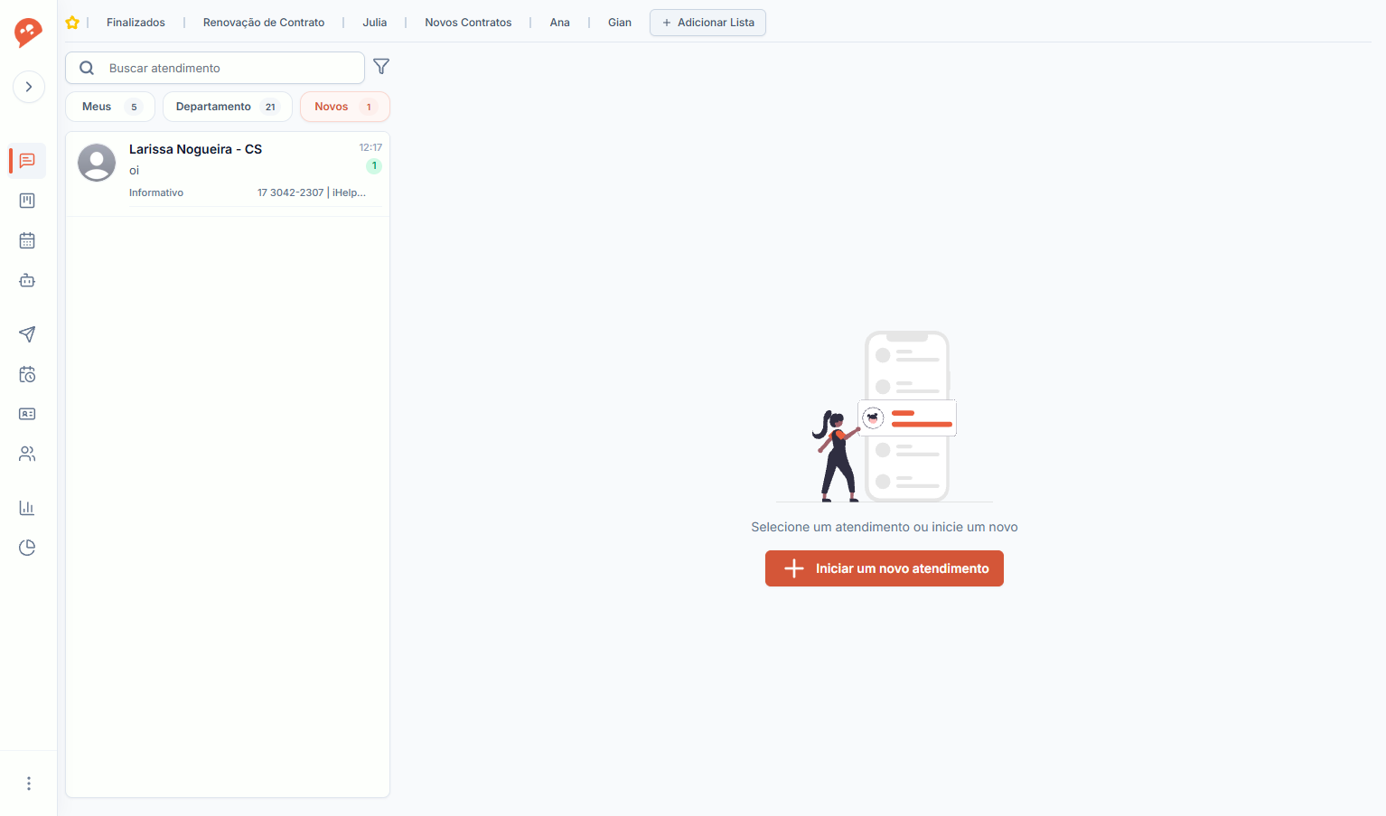Open the kanban board sidebar icon
Viewport: 1386px width, 816px height.
point(27,201)
